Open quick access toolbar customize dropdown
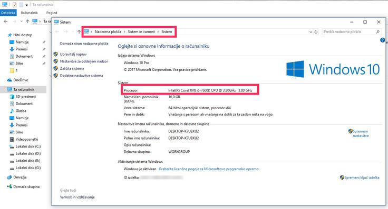 pyautogui.click(x=26, y=5)
